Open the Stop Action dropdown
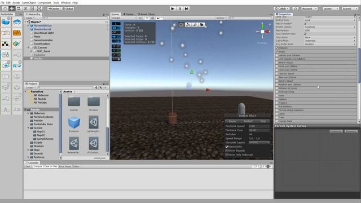This screenshot has width=361, height=203. pos(330,37)
